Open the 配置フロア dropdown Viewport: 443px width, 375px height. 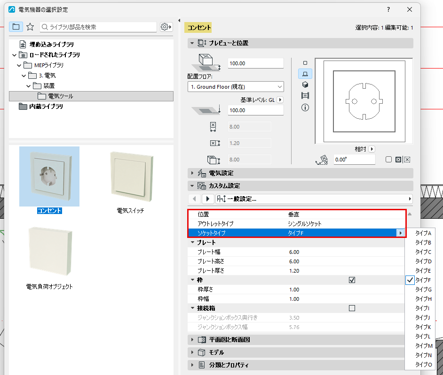[x=236, y=87]
